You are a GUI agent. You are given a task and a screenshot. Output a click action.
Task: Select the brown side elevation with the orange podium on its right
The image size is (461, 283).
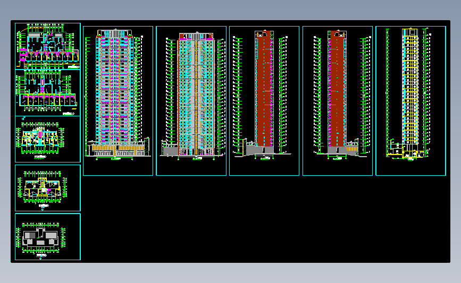(338, 101)
